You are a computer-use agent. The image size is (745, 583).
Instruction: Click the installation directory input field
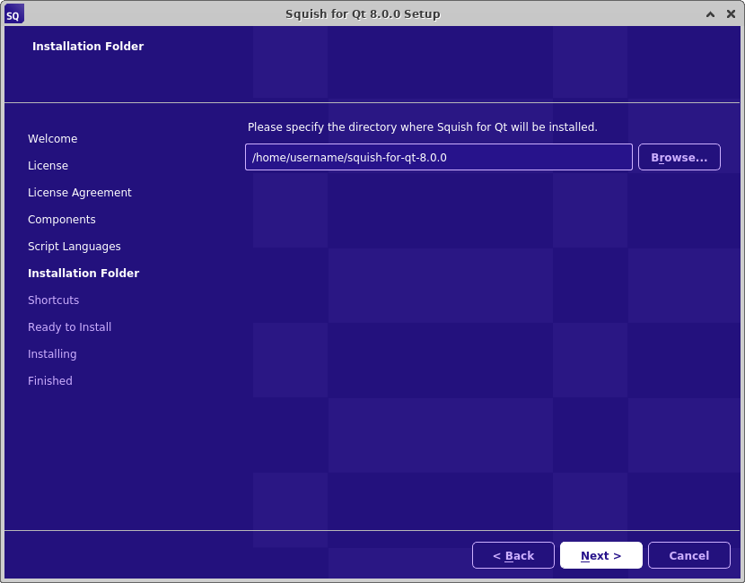(x=437, y=157)
